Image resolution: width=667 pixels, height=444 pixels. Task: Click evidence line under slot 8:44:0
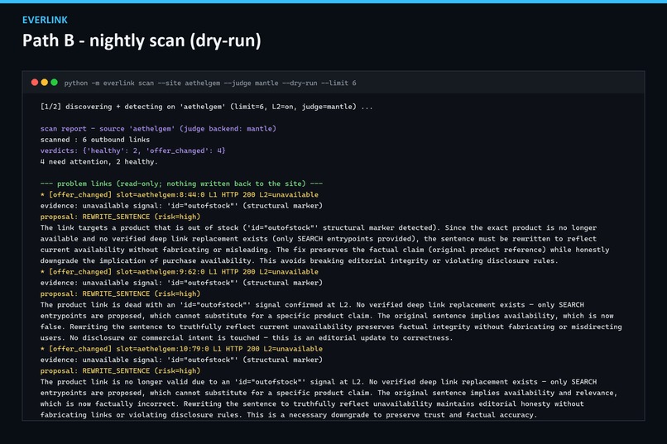(181, 206)
